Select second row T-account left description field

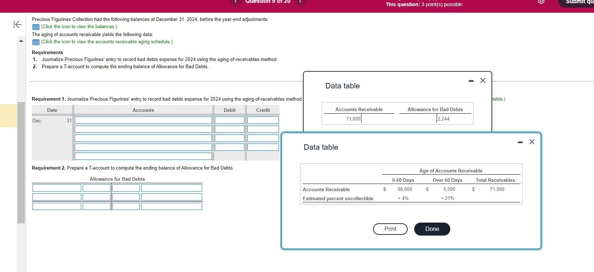[x=57, y=197]
